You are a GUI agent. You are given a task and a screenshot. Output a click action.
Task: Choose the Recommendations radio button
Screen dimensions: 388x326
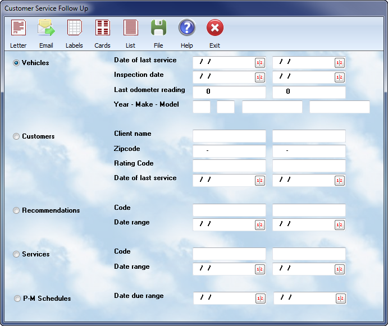click(16, 210)
